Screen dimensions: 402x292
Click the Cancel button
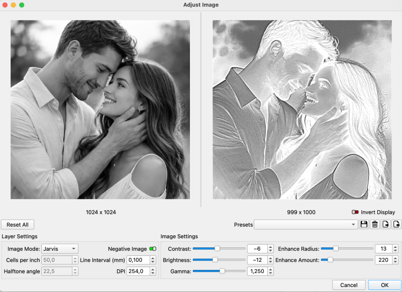pyautogui.click(x=349, y=285)
